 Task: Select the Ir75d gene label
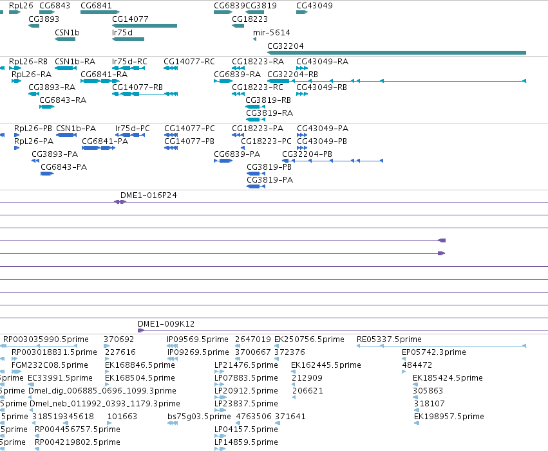[x=122, y=32]
